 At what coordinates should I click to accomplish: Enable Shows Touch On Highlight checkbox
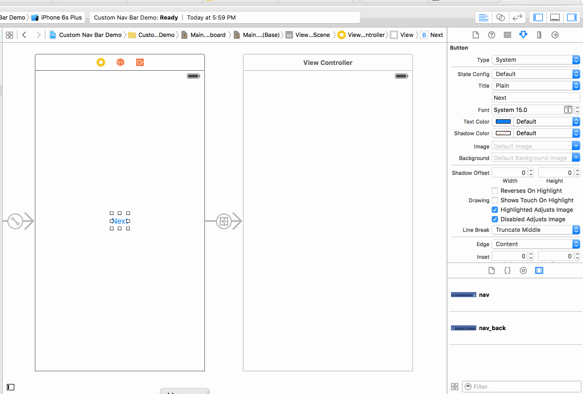tap(495, 200)
